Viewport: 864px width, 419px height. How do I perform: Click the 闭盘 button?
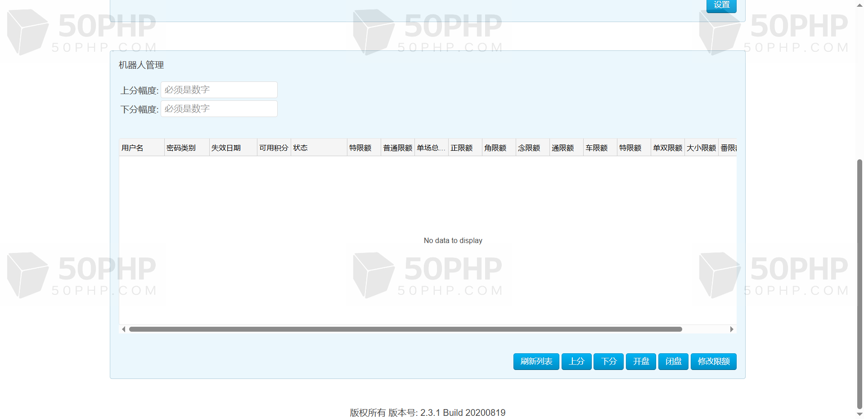(x=673, y=361)
